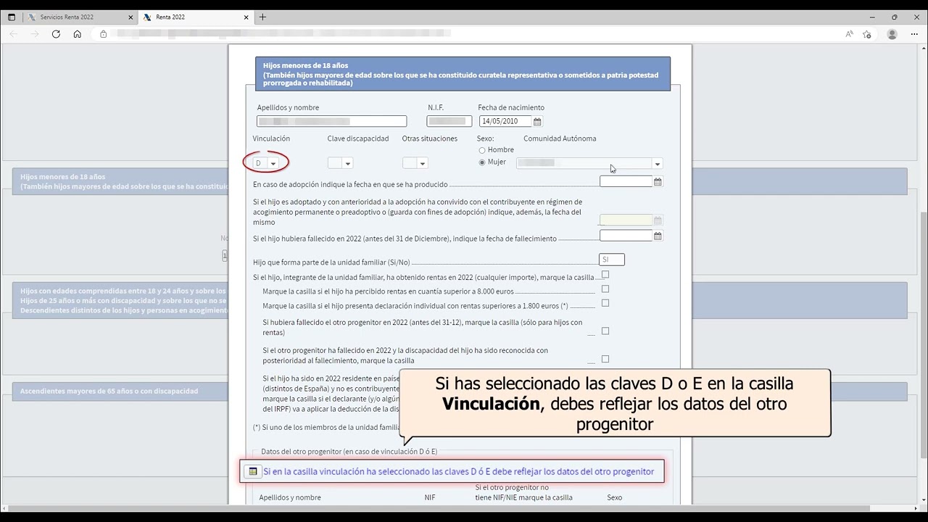Open the fecha de fallecimiento calendar icon
Screen dimensions: 928x522
pos(658,236)
